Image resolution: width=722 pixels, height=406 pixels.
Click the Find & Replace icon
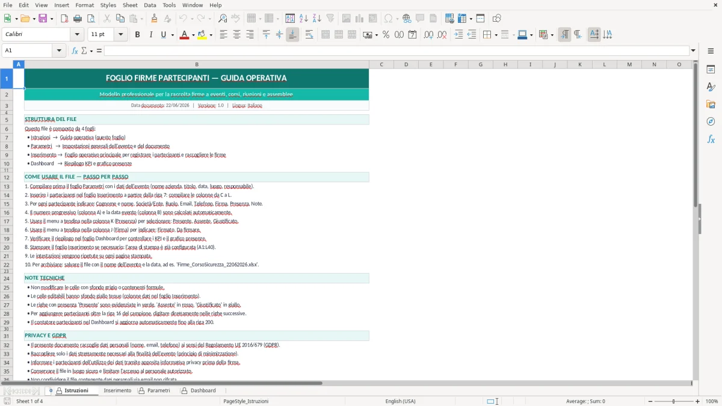(x=223, y=19)
